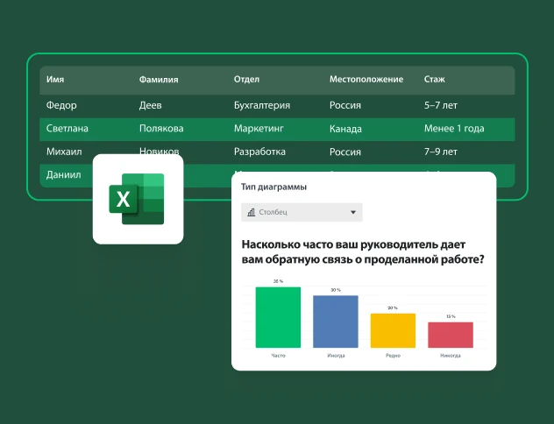Click the Фамилия column header
554x424 pixels.
[159, 80]
